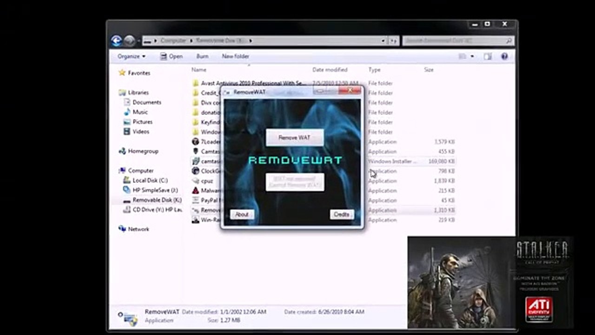Sort files by the Name column
The width and height of the screenshot is (595, 335).
(x=199, y=70)
